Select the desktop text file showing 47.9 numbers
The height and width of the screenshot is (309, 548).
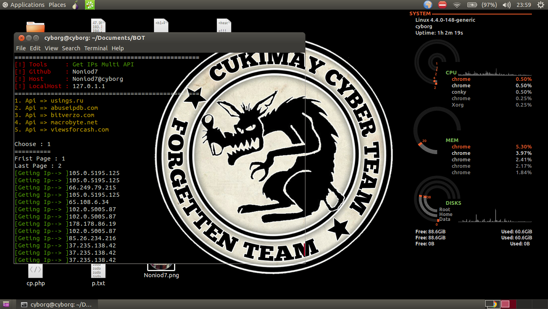coord(98,25)
